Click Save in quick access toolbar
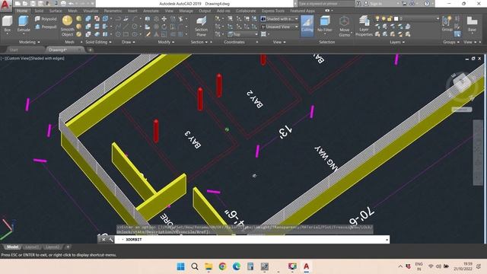487x274 pixels. (33, 4)
